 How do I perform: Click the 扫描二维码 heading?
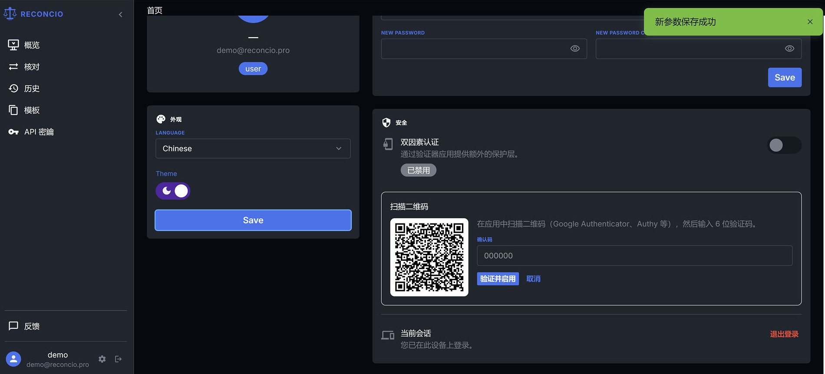point(409,207)
